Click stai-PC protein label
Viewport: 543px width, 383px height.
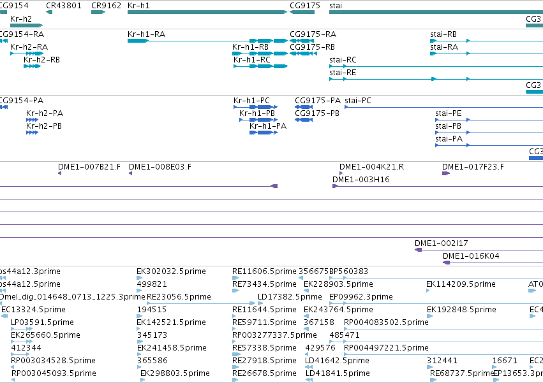coord(358,101)
